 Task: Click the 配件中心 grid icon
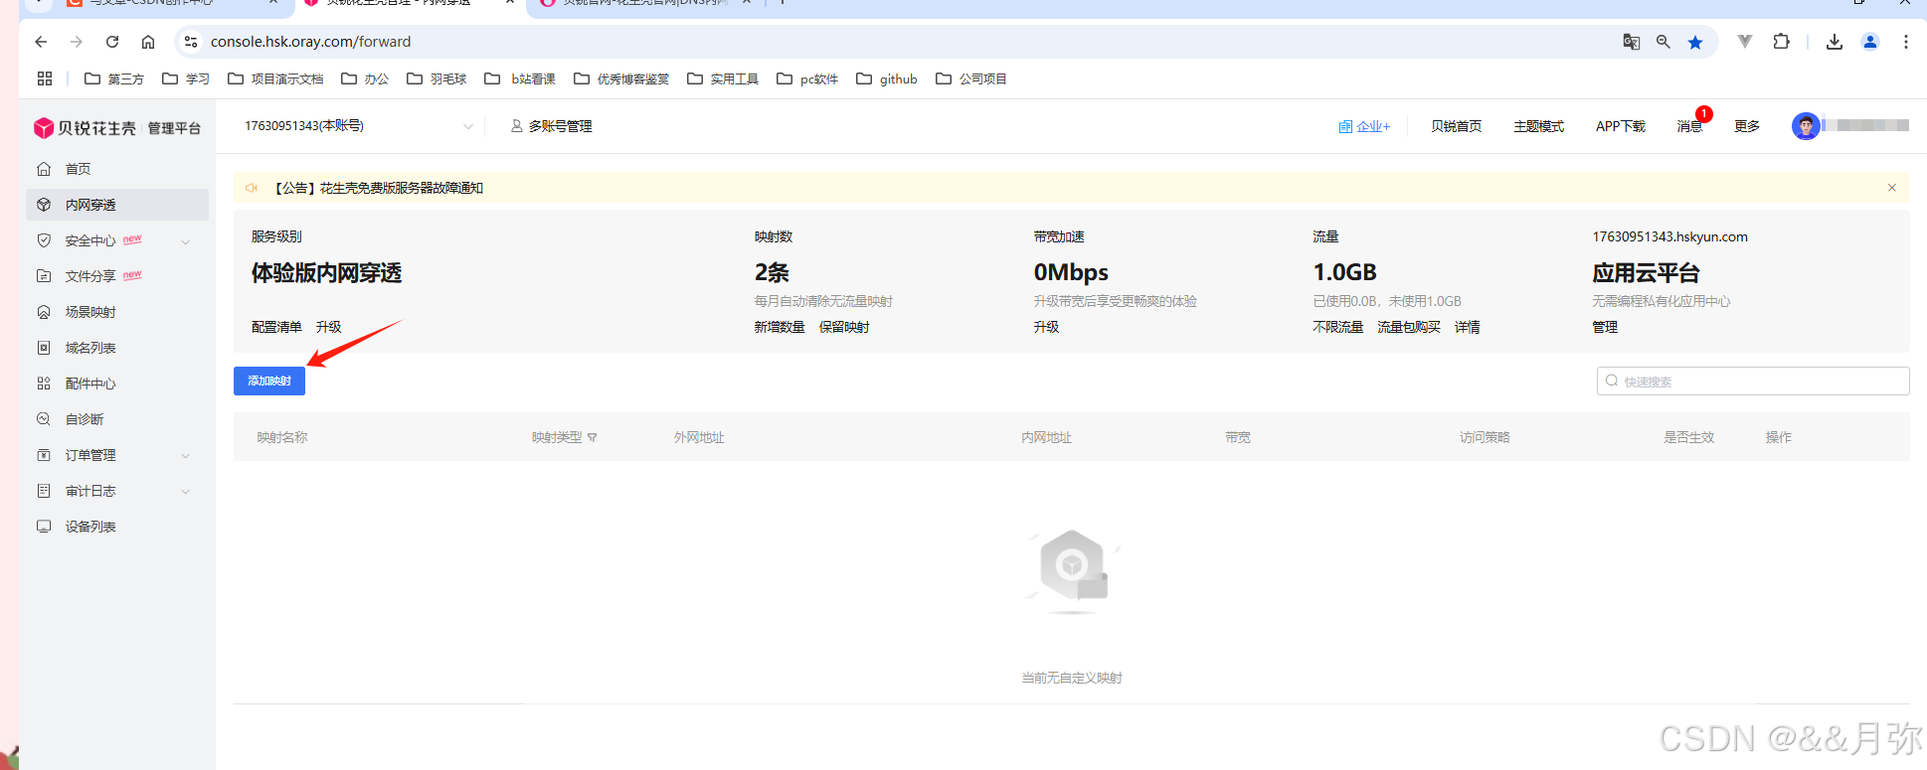tap(44, 384)
